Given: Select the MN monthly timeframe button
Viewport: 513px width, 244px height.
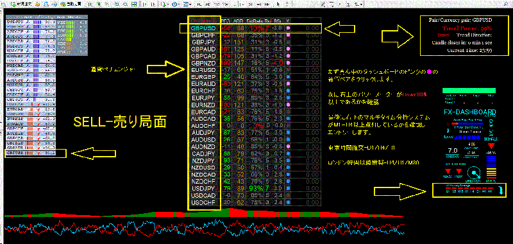Looking at the screenshot, I should 267,4.
